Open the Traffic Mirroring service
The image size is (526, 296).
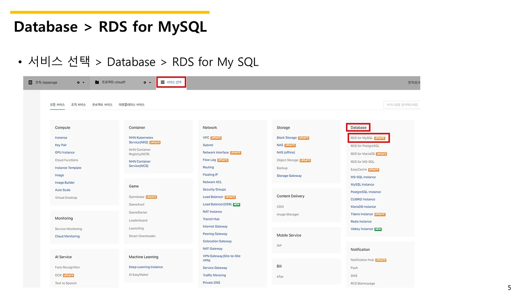tap(214, 275)
